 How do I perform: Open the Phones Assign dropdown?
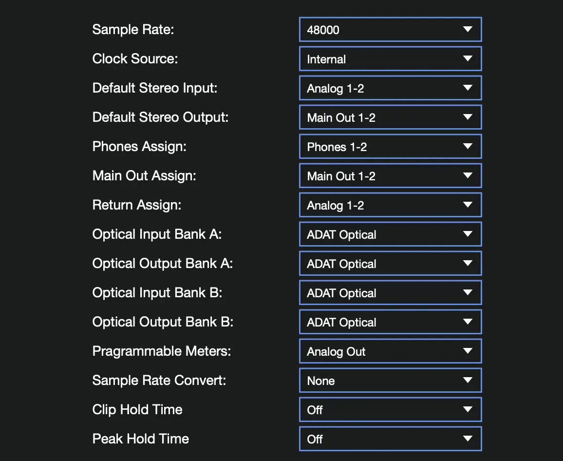coord(390,147)
